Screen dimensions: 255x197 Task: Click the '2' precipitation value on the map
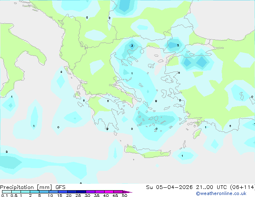point(178,45)
